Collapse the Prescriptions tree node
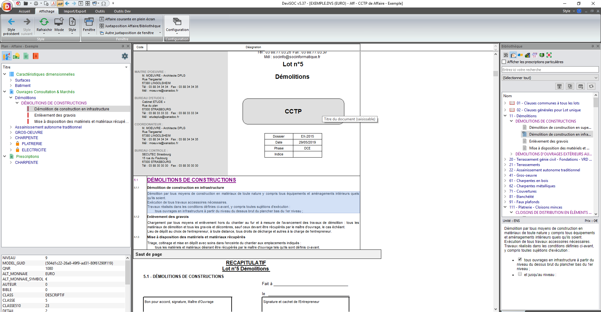The image size is (601, 312). [x=5, y=156]
